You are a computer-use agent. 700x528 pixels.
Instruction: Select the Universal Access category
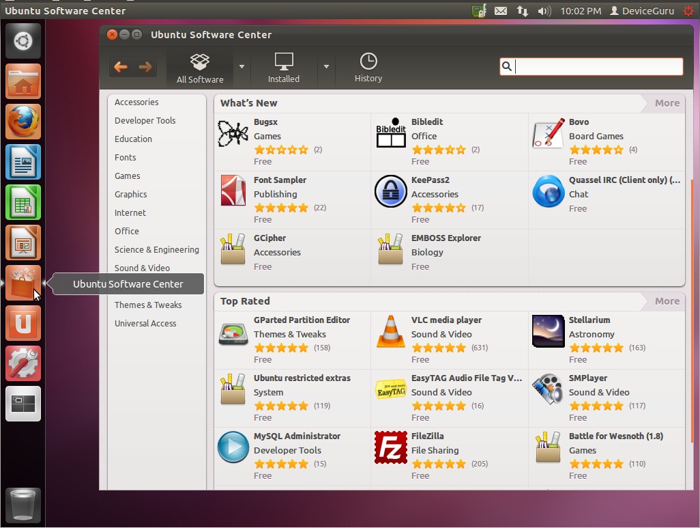tap(145, 323)
